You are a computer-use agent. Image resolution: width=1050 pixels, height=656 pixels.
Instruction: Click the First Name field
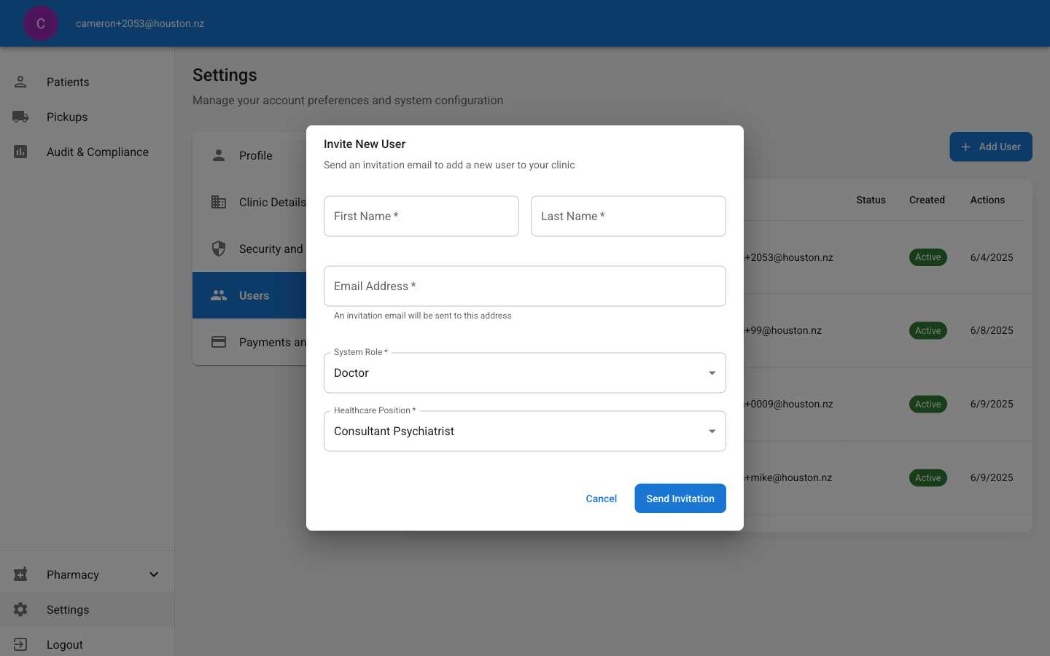[x=421, y=216]
